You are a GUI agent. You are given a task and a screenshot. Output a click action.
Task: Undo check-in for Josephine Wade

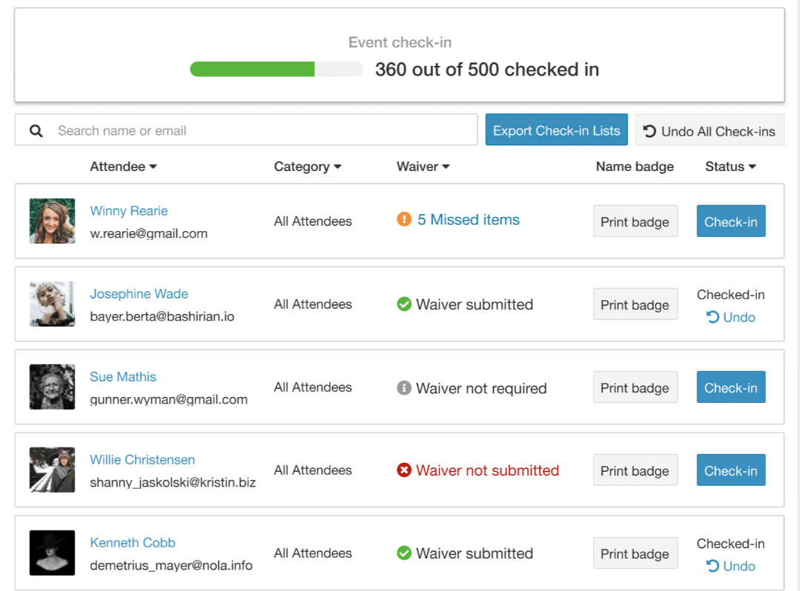731,318
